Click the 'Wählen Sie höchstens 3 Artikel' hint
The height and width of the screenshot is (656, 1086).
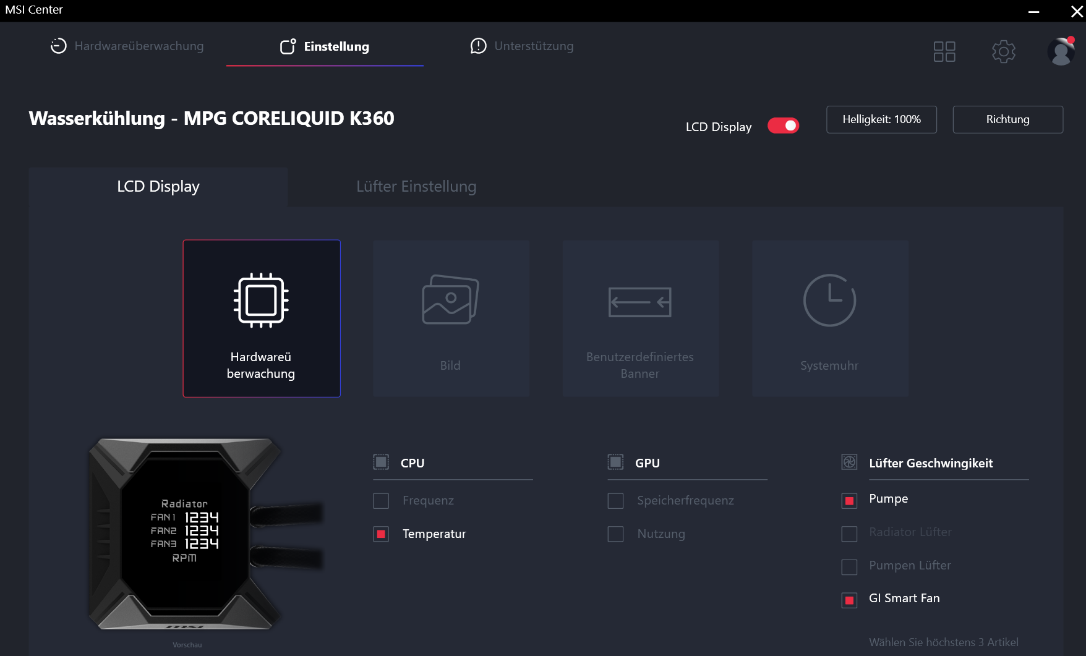944,642
